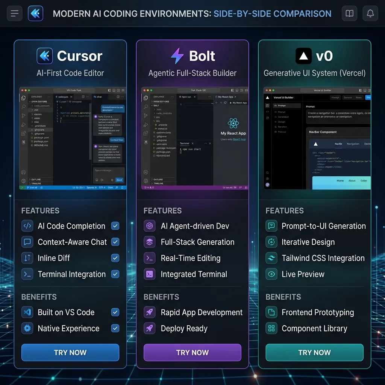Click the Cursor logo in top header
The height and width of the screenshot is (385, 385).
click(36, 13)
